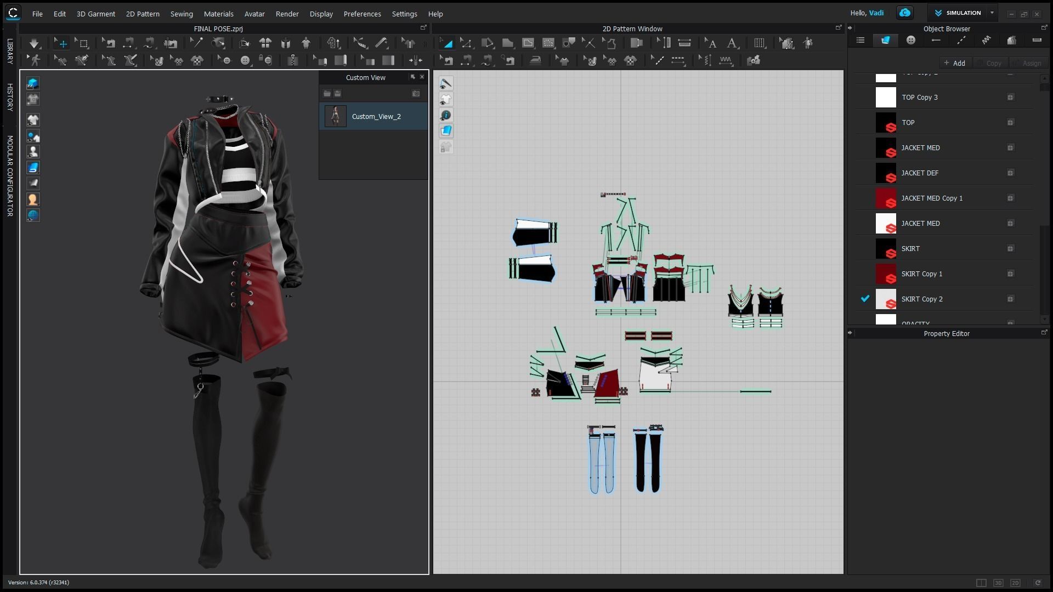Image resolution: width=1053 pixels, height=592 pixels.
Task: Expand the 3D toolbar overflow chevron
Action: click(425, 43)
